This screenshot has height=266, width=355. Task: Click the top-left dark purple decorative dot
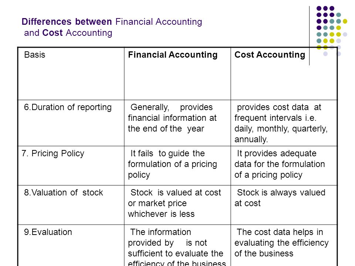pyautogui.click(x=319, y=8)
